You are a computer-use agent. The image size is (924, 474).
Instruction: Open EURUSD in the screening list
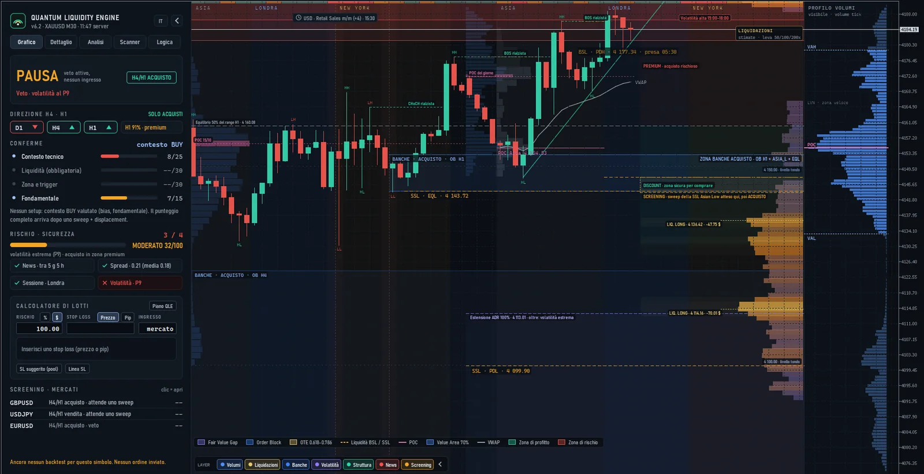96,426
